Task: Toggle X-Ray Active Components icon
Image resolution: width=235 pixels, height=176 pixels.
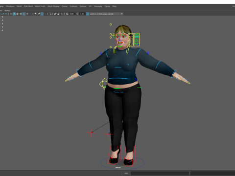Action: 59,14
